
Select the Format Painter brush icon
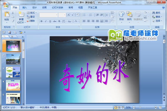[13, 21]
